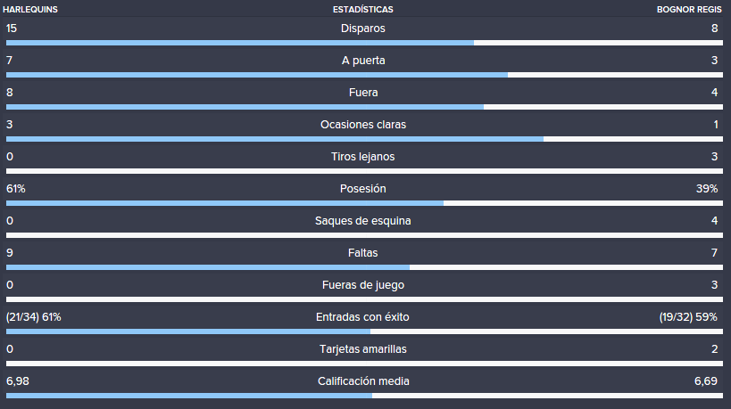This screenshot has height=409, width=731.
Task: Click the Disparos stat label
Action: (x=362, y=29)
